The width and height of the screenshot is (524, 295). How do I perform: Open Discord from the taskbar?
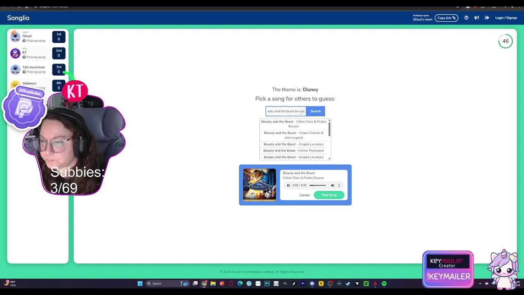pos(312,284)
